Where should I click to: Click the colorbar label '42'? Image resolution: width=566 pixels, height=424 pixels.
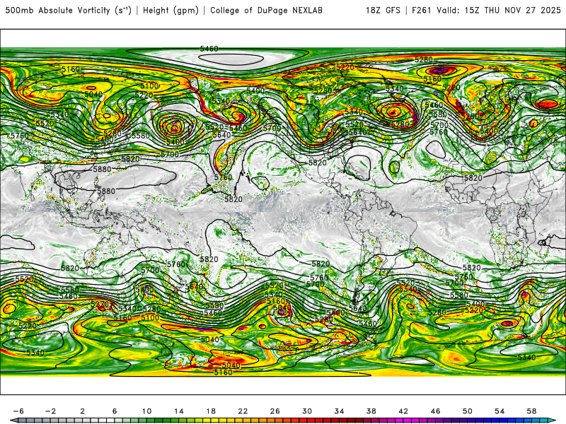403,411
